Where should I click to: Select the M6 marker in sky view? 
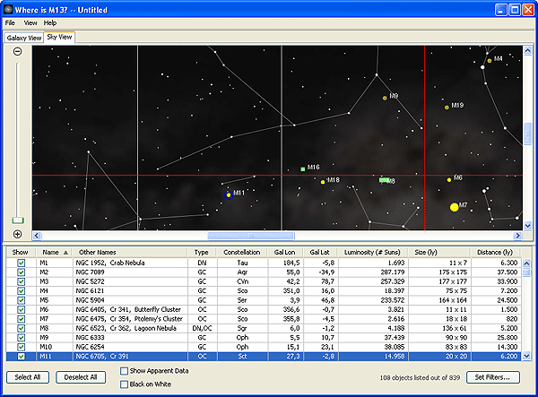(449, 179)
